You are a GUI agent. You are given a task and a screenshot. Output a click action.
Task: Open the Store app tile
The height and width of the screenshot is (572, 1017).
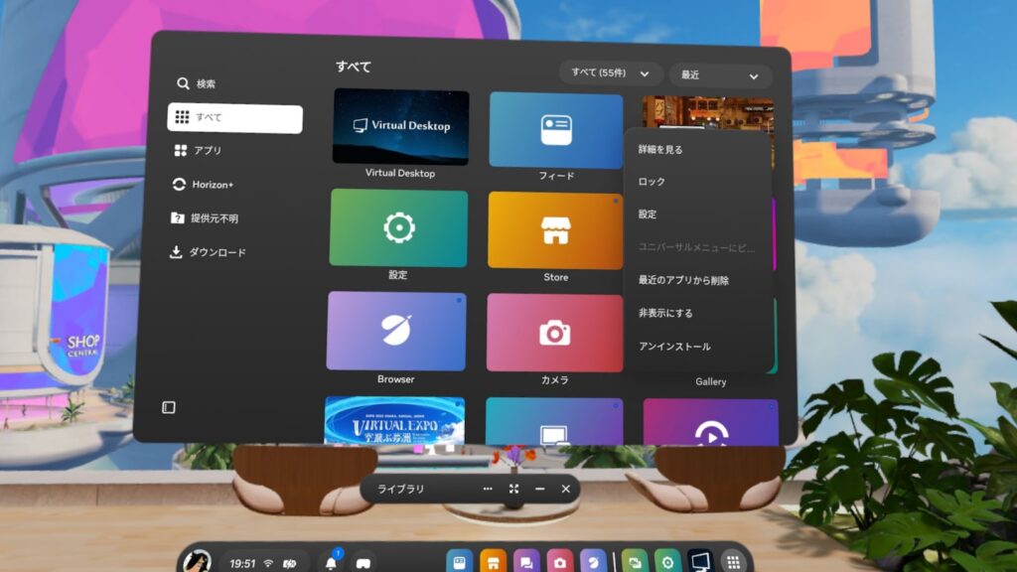(x=555, y=230)
